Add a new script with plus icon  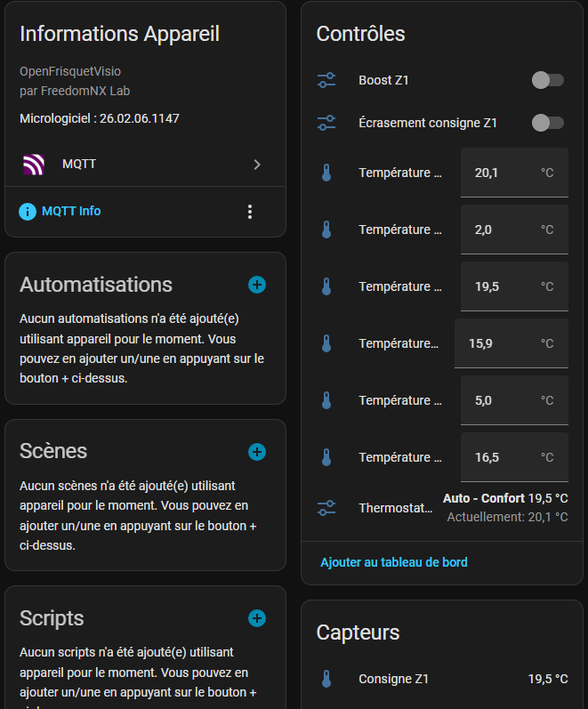[257, 618]
